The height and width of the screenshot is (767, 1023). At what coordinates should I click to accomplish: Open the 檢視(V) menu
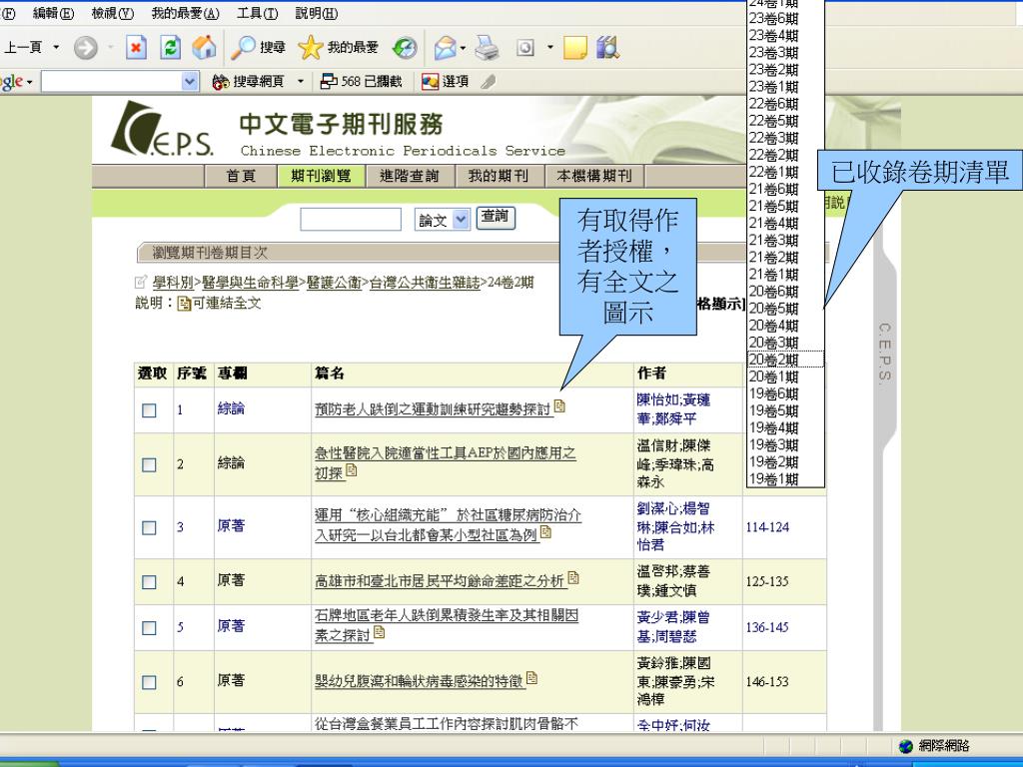pos(112,14)
